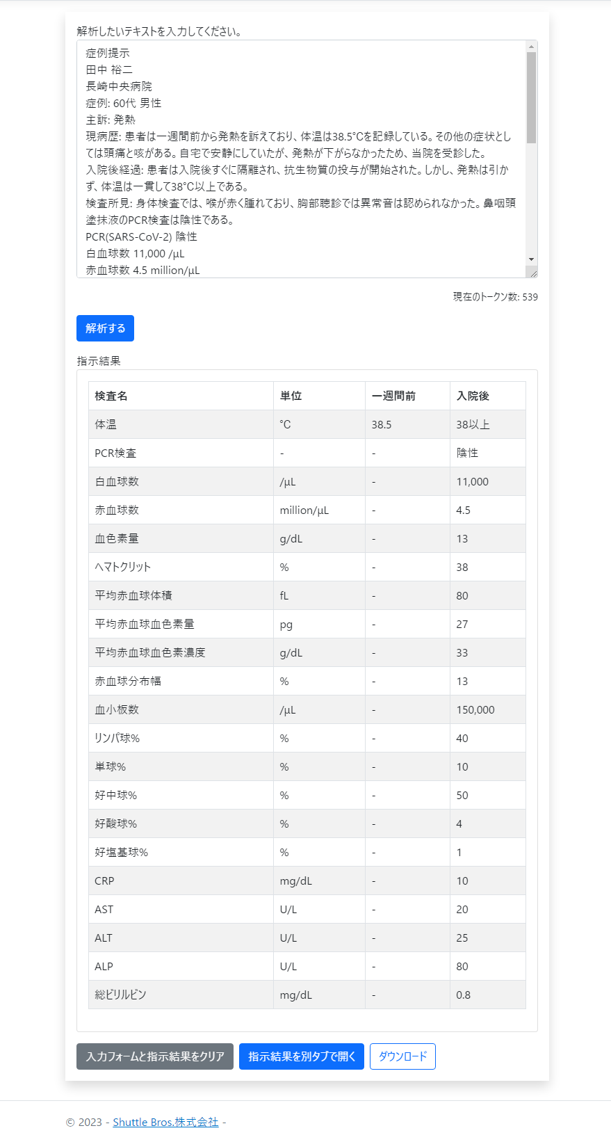Click the fL unit cell
The image size is (611, 1142).
[319, 595]
